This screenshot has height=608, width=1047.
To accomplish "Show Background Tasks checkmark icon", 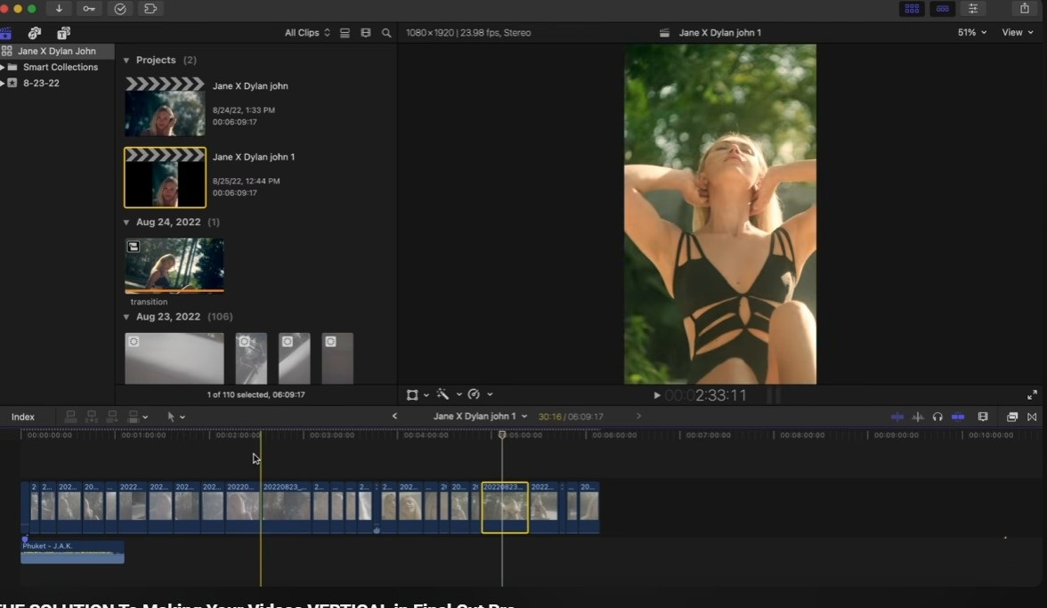I will 120,9.
